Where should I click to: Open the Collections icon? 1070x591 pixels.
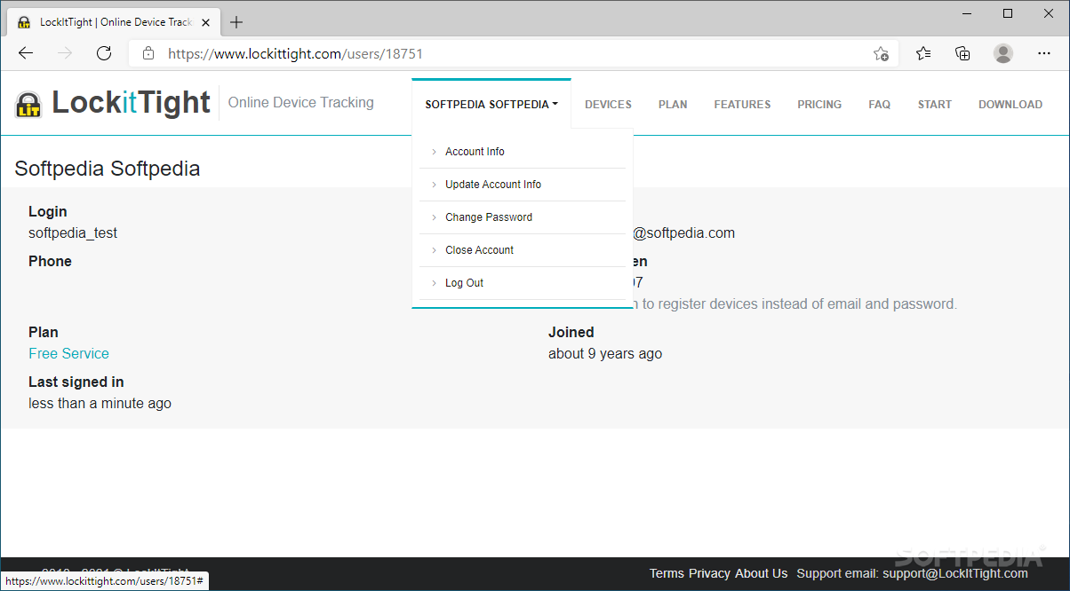coord(962,53)
